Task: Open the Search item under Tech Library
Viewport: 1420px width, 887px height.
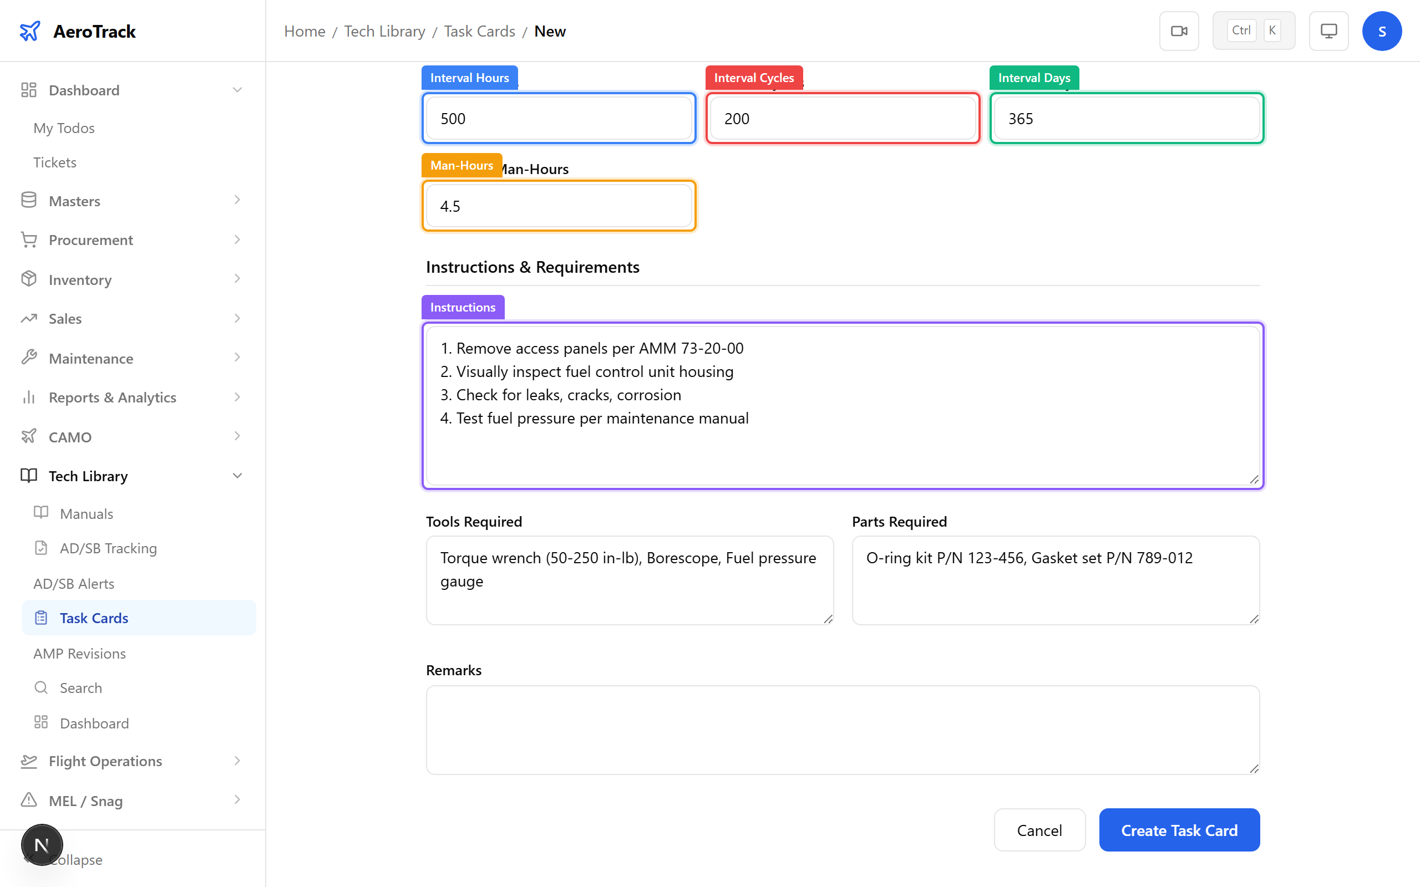Action: tap(81, 687)
